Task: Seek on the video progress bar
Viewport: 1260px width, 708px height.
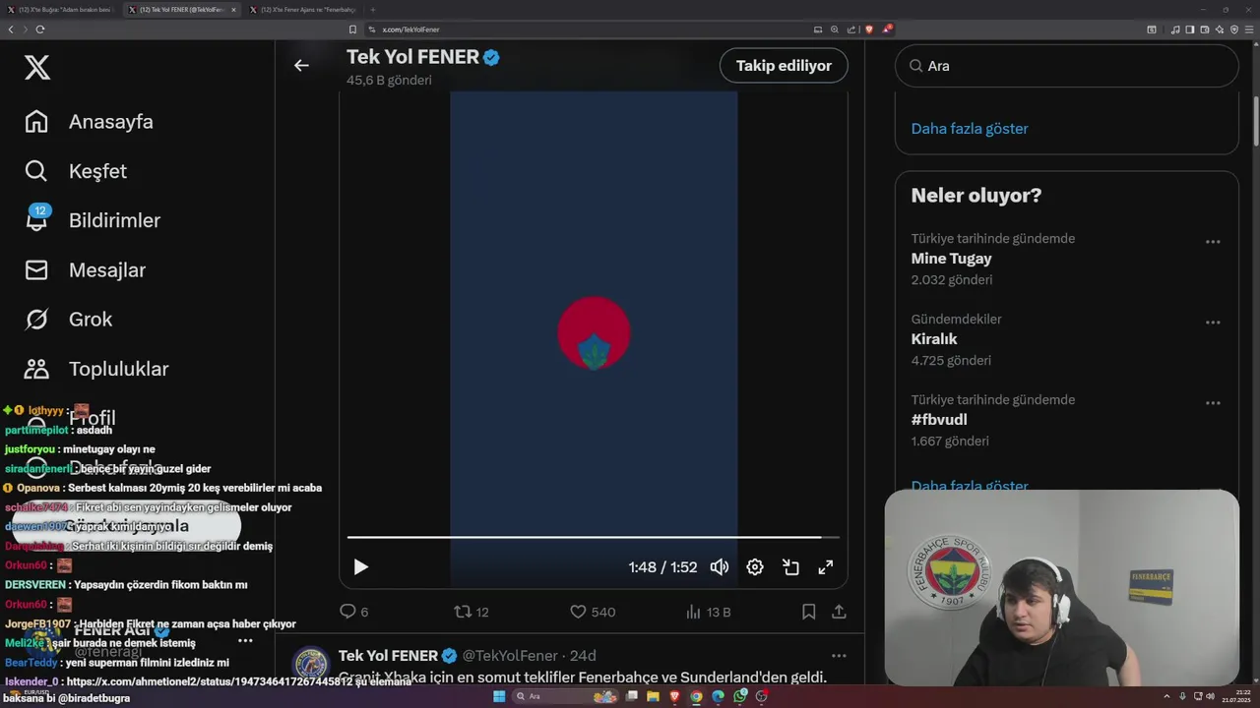Action: coord(594,537)
